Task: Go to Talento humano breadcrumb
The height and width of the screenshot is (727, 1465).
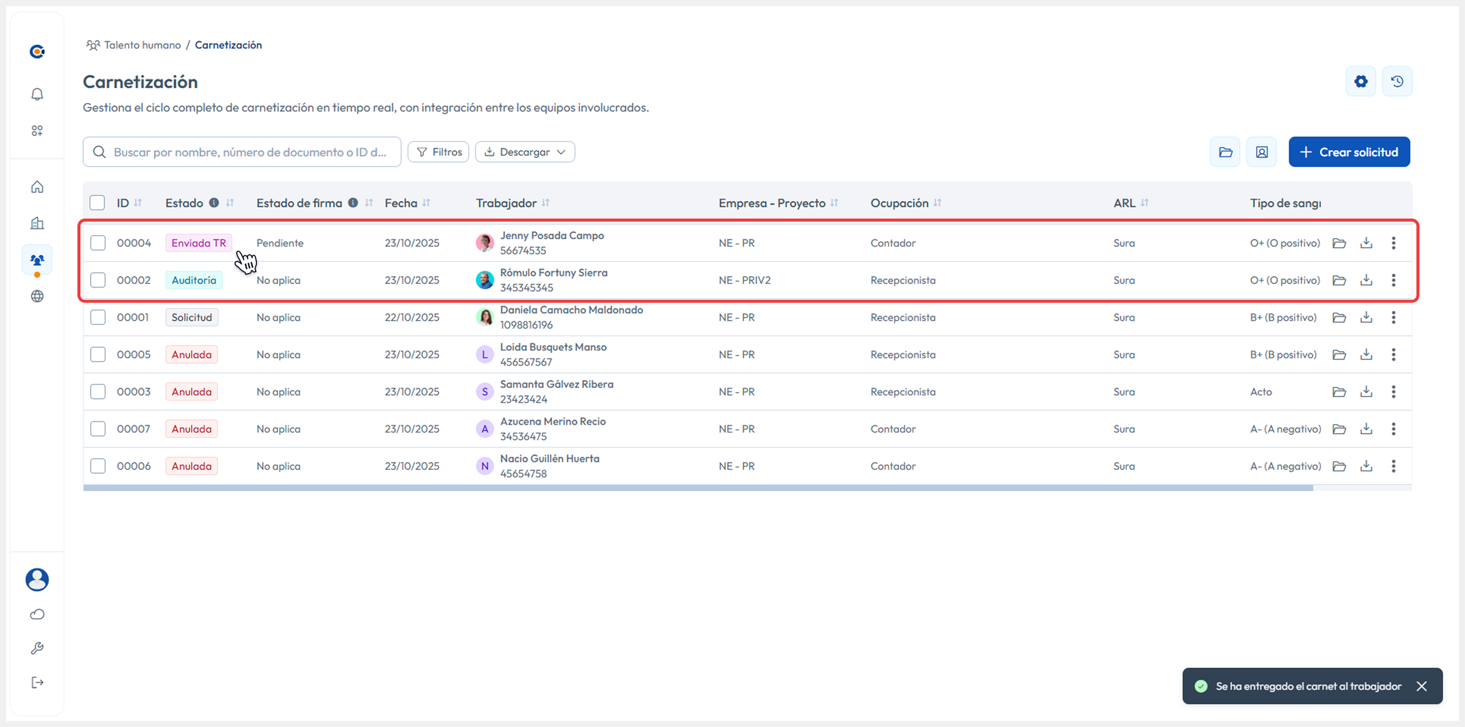Action: 142,45
